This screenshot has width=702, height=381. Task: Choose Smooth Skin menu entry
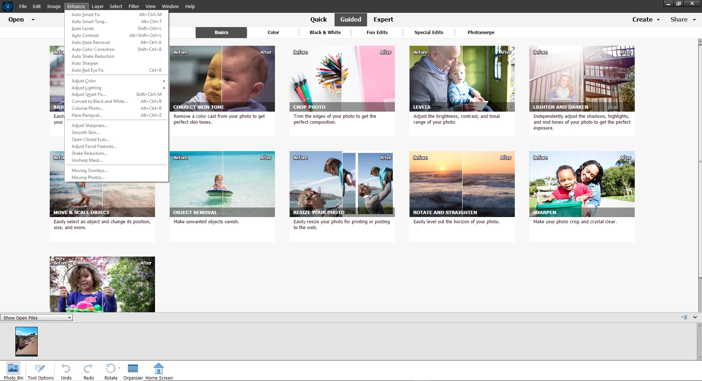pyautogui.click(x=116, y=132)
